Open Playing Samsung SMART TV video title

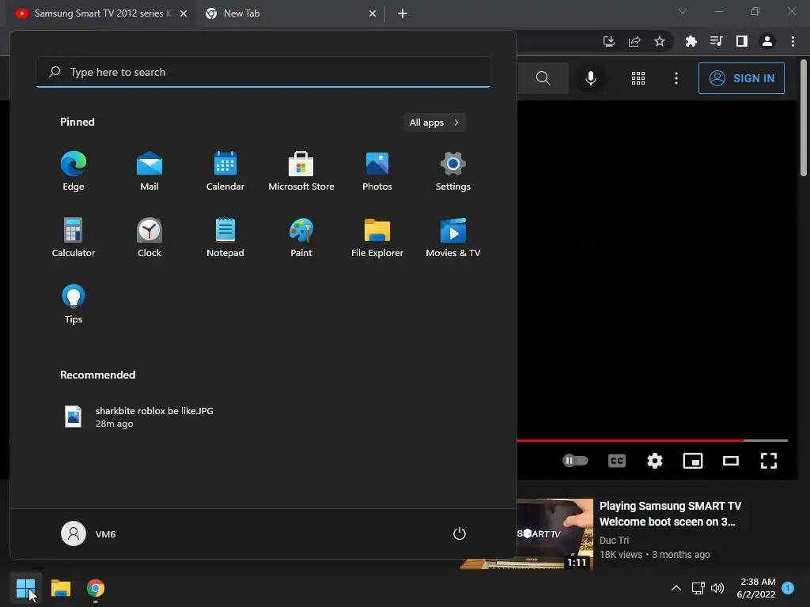(671, 514)
